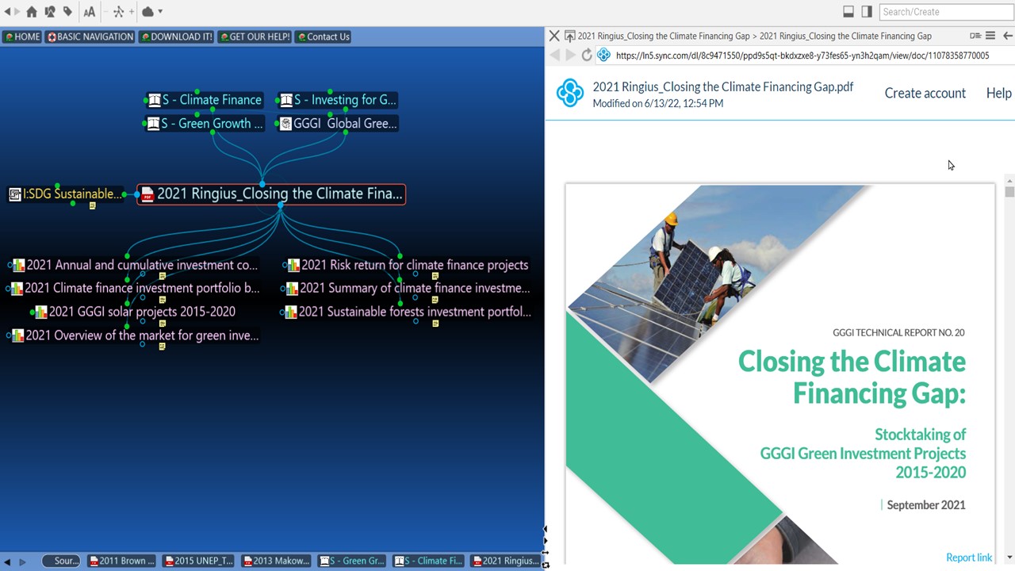Select GGGI Global Gree... parent thought
Screen dimensions: 1015x571
pos(338,124)
